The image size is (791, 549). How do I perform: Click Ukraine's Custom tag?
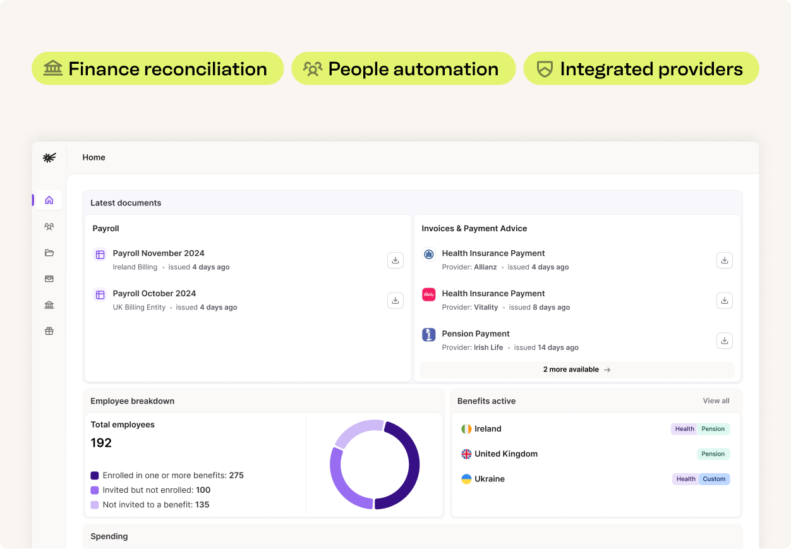(715, 479)
